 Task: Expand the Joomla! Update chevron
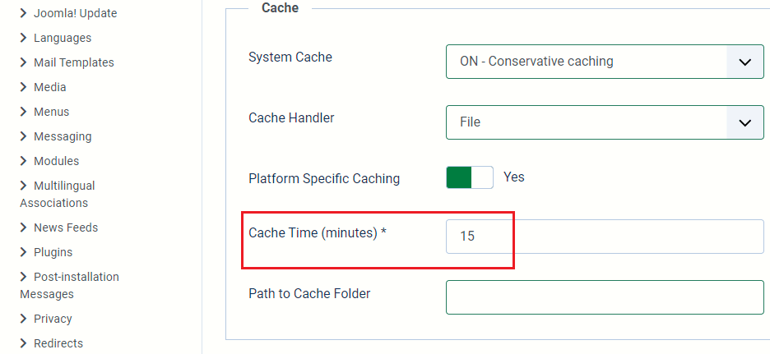click(x=24, y=13)
